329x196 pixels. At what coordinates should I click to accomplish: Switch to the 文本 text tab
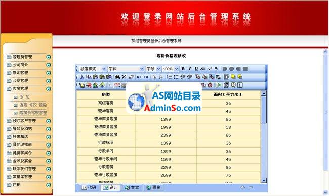[x=132, y=187]
